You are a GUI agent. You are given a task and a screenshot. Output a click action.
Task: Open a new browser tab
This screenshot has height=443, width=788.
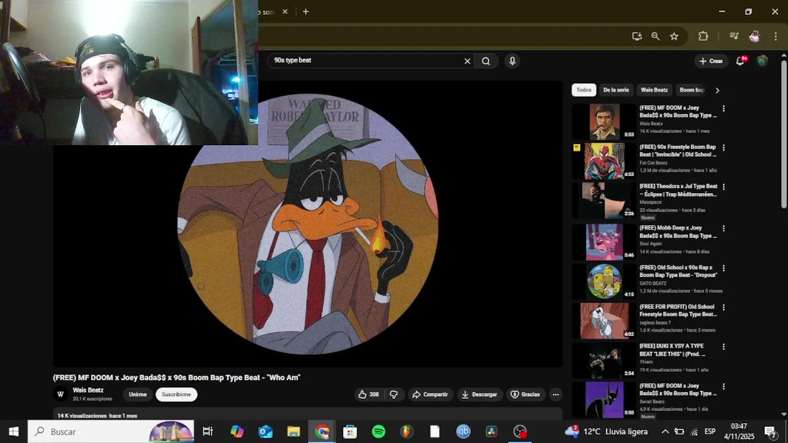pyautogui.click(x=305, y=12)
